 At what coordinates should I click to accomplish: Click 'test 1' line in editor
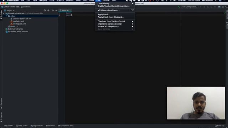click(x=69, y=13)
